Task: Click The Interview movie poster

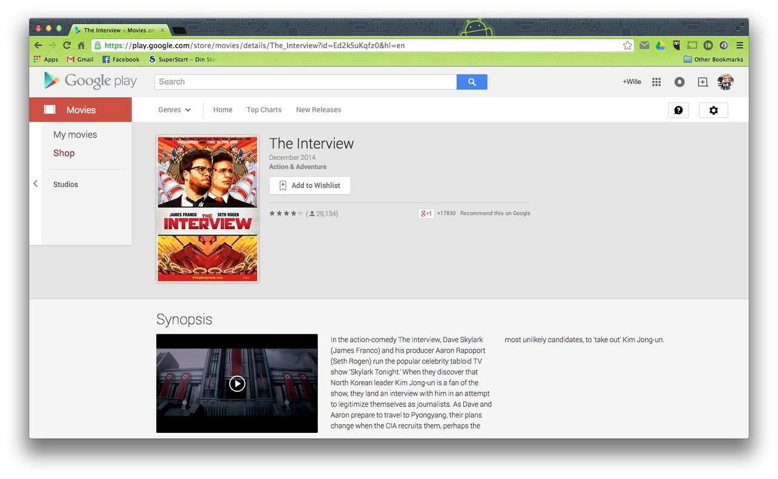Action: (x=208, y=209)
